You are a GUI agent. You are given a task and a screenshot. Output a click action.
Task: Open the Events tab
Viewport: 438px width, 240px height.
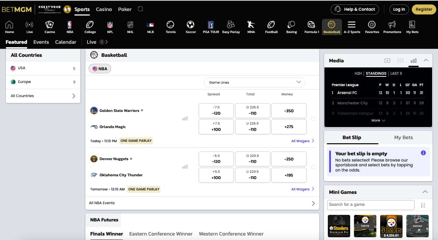tap(41, 42)
